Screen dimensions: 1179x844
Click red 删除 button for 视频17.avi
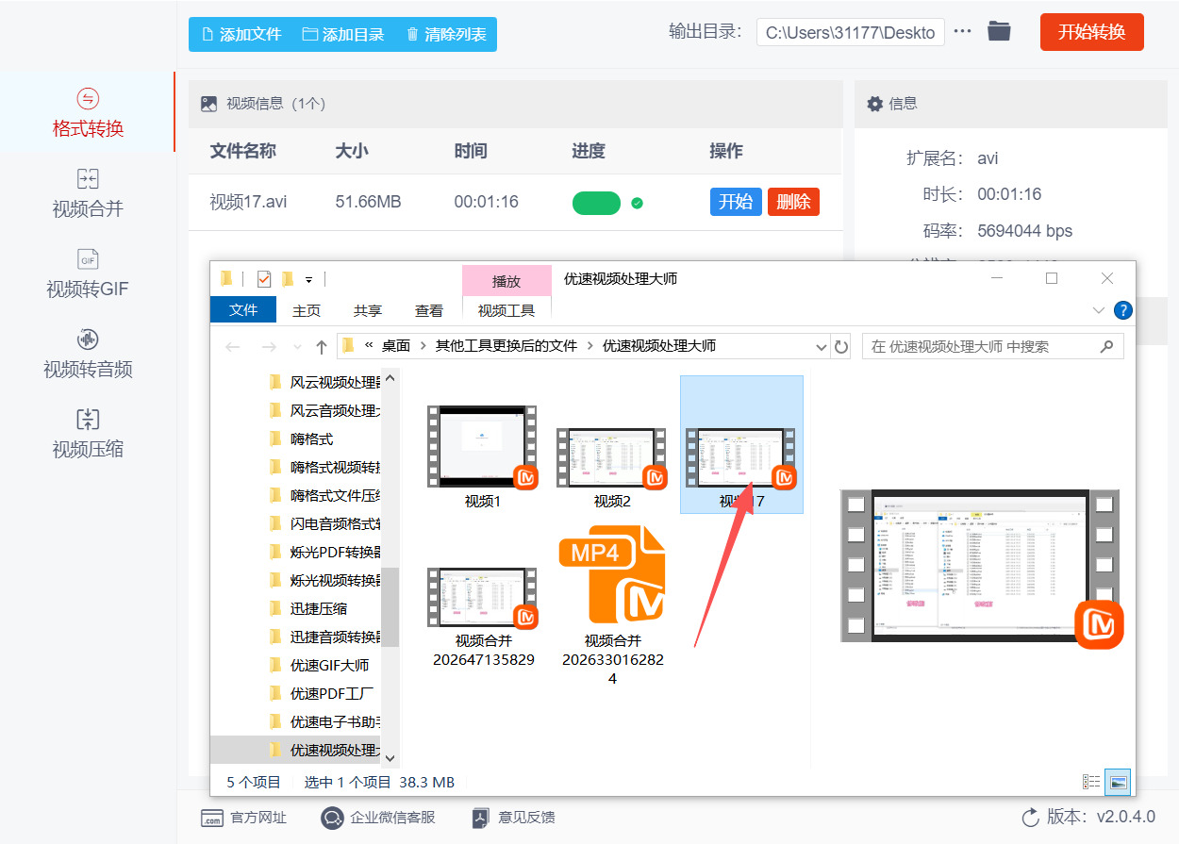(793, 202)
